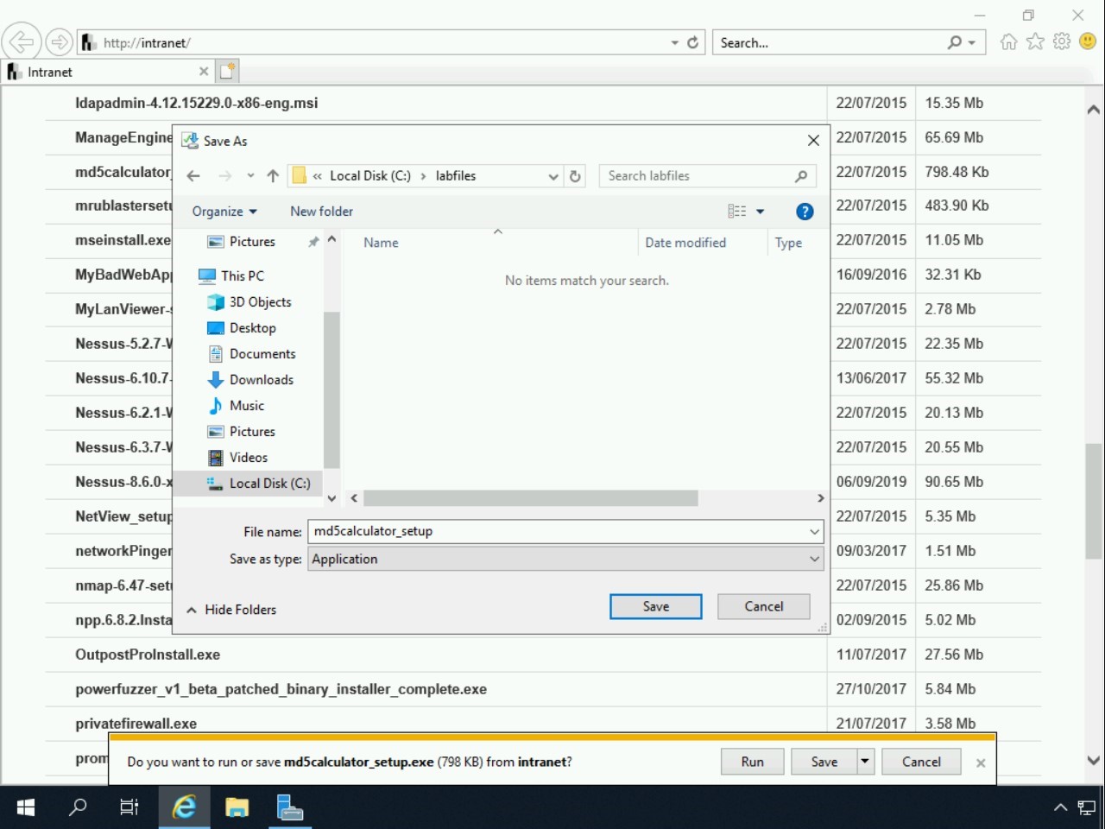Image resolution: width=1105 pixels, height=829 pixels.
Task: Open browser Favorites star icon
Action: (1035, 41)
